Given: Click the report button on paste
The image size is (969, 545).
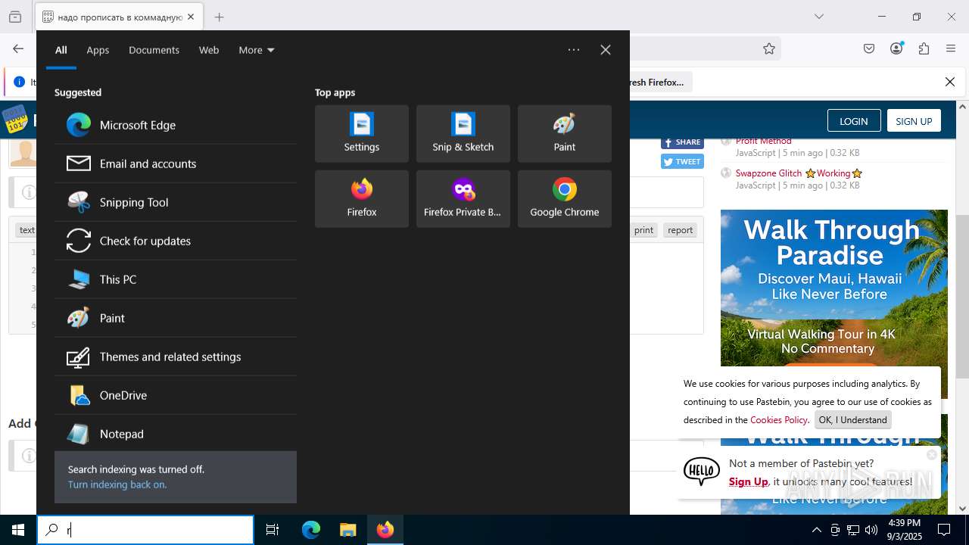Looking at the screenshot, I should [680, 230].
